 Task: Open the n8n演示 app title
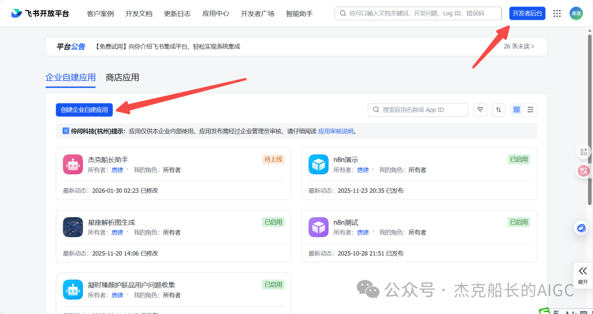coord(346,159)
